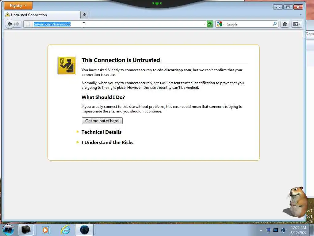Click the Get me out of here! button
Viewport: 314px width, 236px height.
coord(102,121)
